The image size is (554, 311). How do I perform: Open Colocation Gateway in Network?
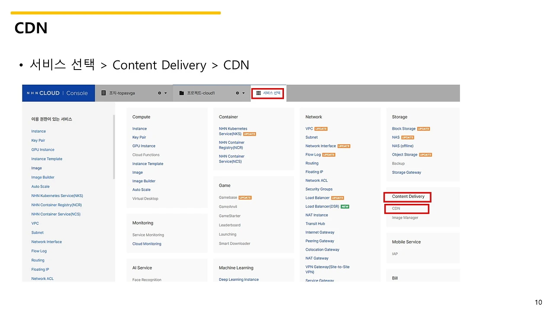[x=322, y=250]
